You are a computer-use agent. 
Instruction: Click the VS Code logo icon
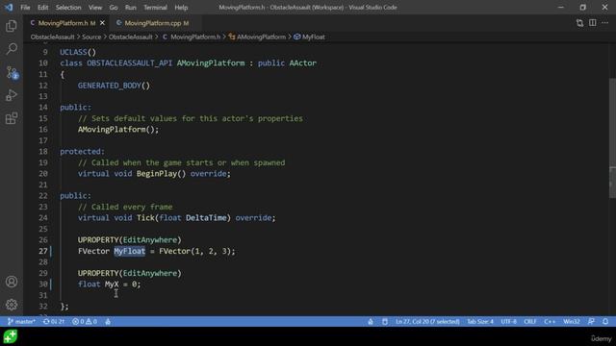pos(9,7)
